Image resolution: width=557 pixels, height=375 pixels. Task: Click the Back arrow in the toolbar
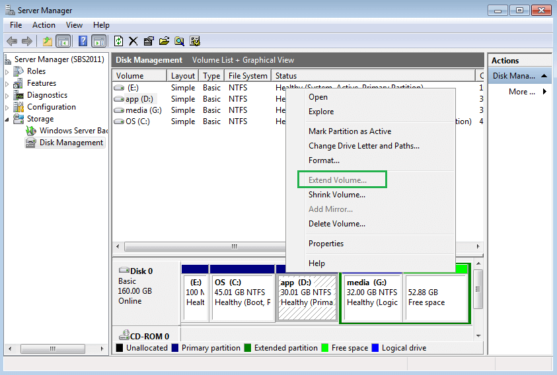(x=12, y=41)
